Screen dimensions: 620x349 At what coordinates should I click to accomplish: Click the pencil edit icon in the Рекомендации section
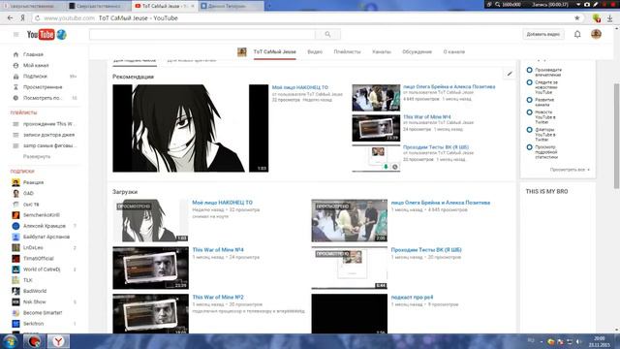coord(510,74)
